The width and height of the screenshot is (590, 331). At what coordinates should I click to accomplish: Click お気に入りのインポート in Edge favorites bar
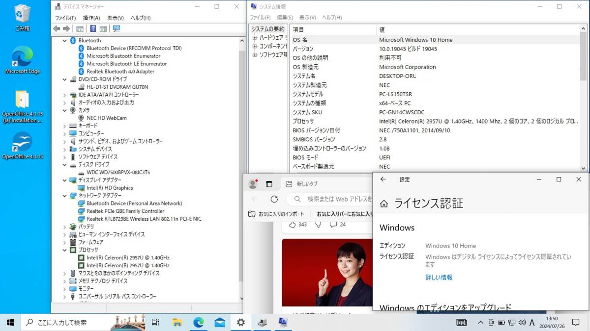(x=276, y=214)
